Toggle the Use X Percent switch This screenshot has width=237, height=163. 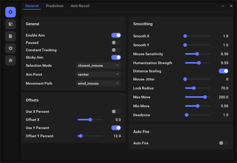[116, 111]
